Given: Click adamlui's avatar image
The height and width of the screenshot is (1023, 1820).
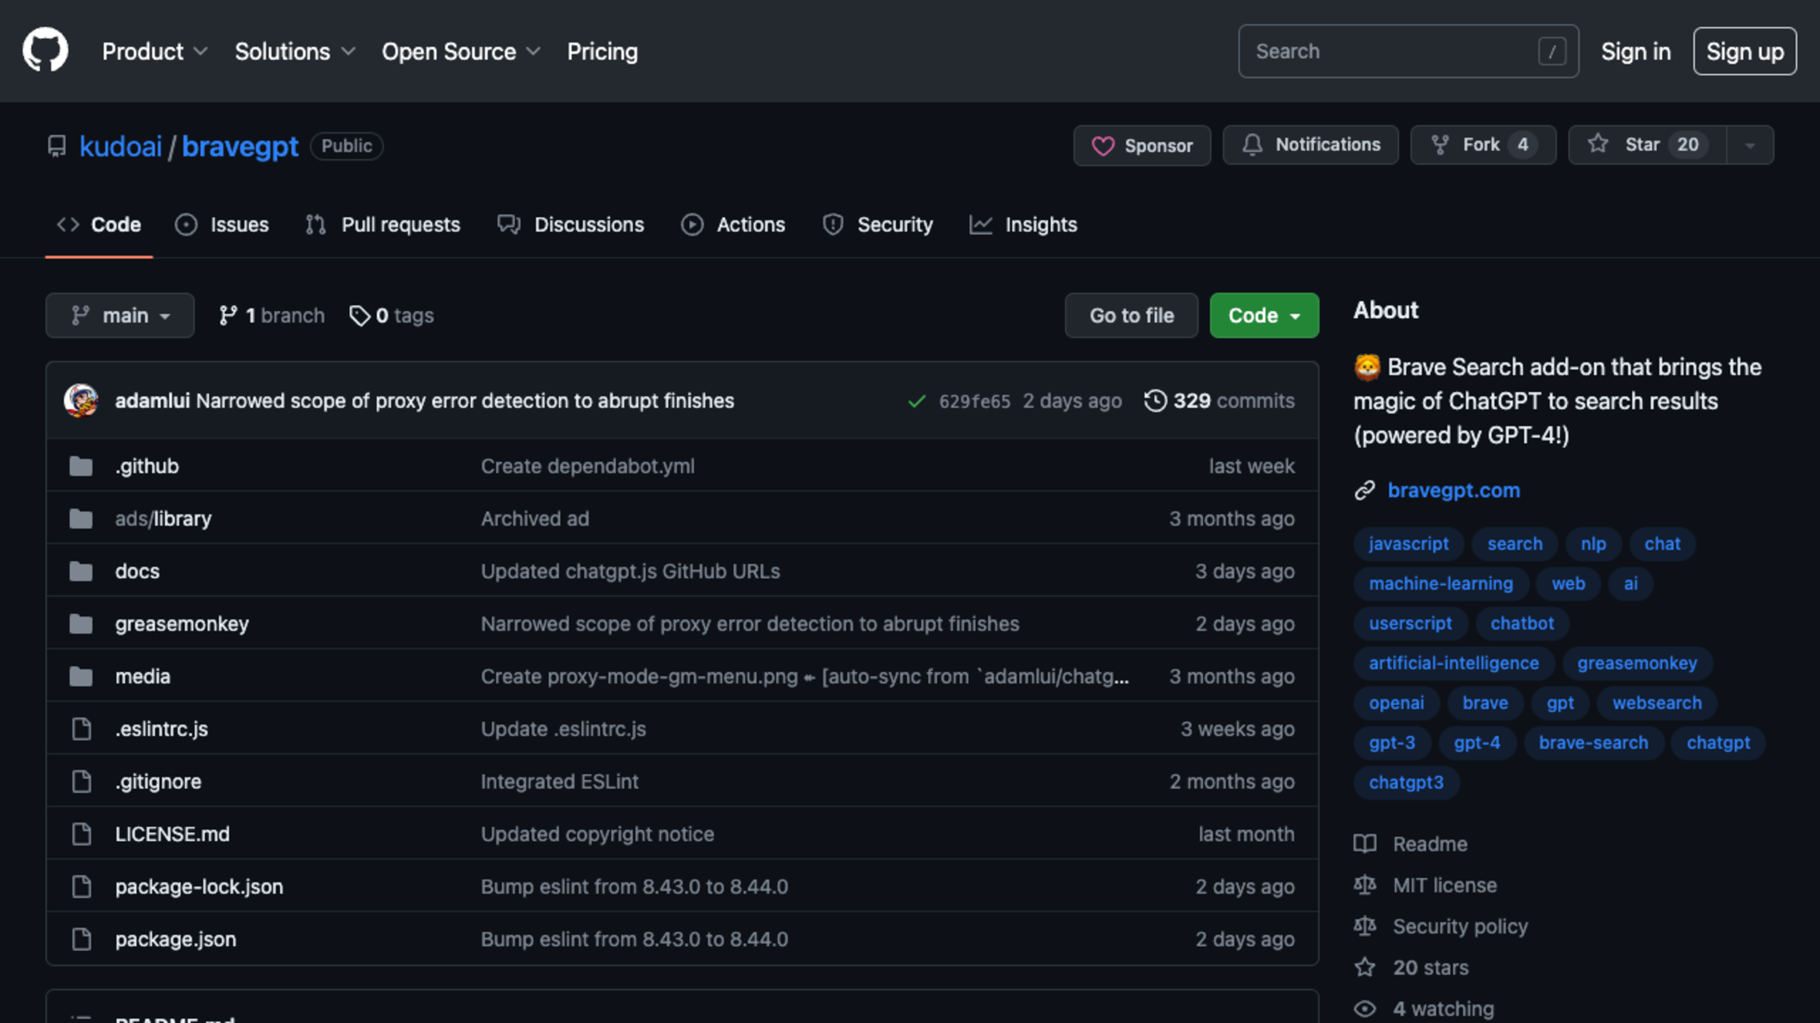Looking at the screenshot, I should (x=81, y=400).
